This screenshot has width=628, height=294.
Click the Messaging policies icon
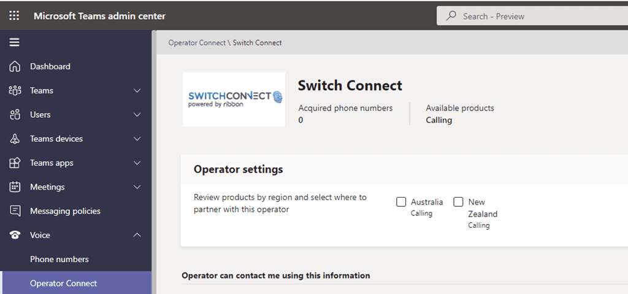click(15, 211)
